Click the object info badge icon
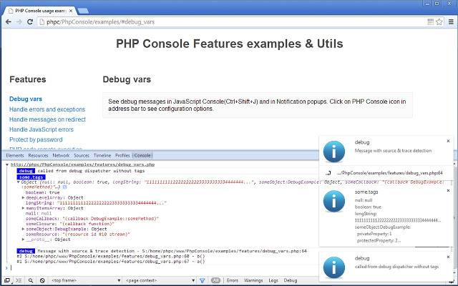The height and width of the screenshot is (286, 458). 64,187
